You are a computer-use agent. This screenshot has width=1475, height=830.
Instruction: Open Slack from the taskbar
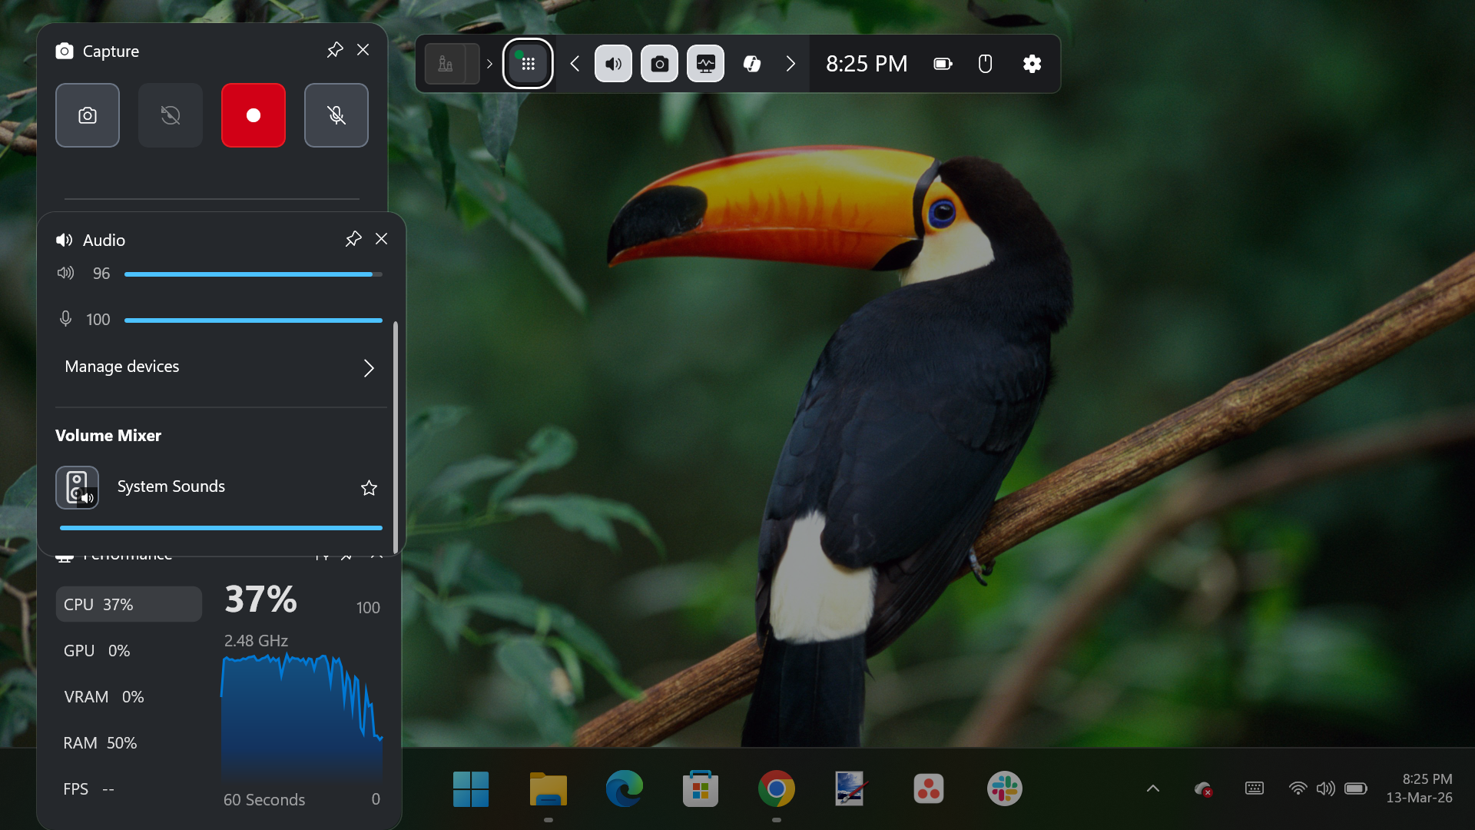(x=1004, y=788)
